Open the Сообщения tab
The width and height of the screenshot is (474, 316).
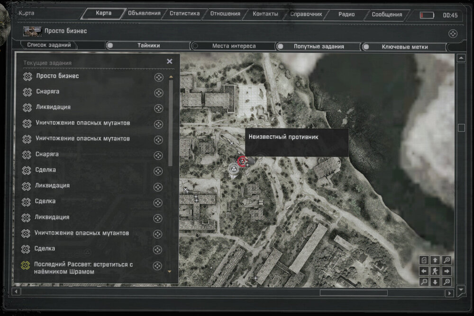tap(387, 14)
